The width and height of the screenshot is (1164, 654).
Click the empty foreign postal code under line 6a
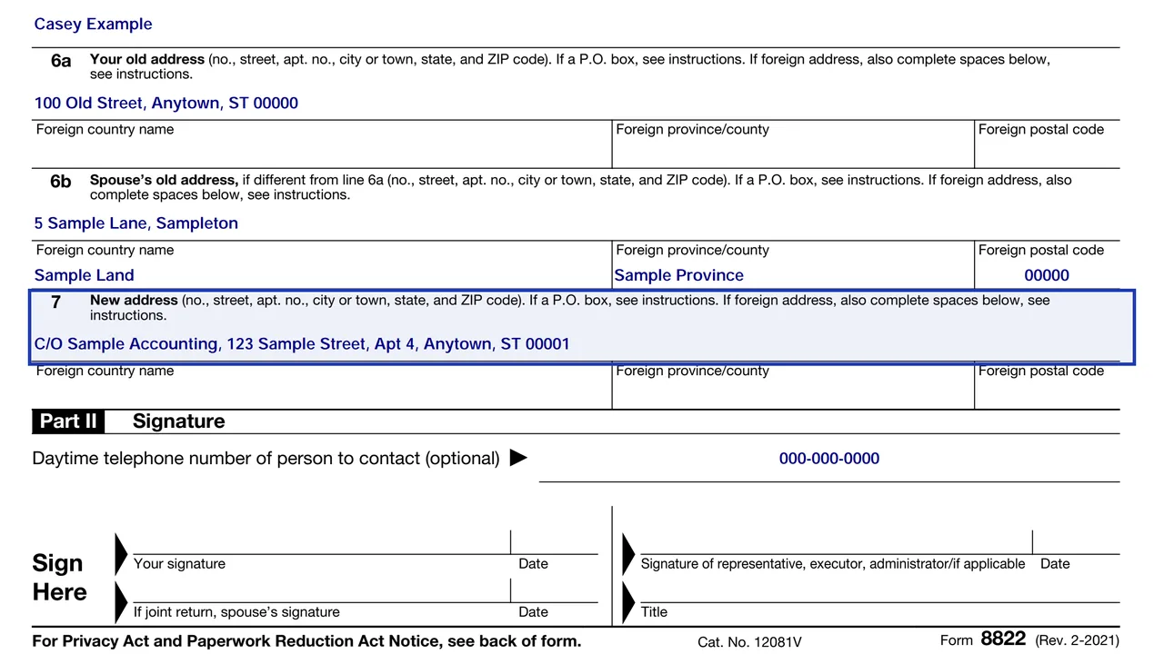(x=1047, y=144)
